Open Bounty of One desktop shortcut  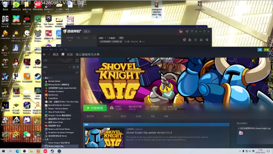coord(5,50)
